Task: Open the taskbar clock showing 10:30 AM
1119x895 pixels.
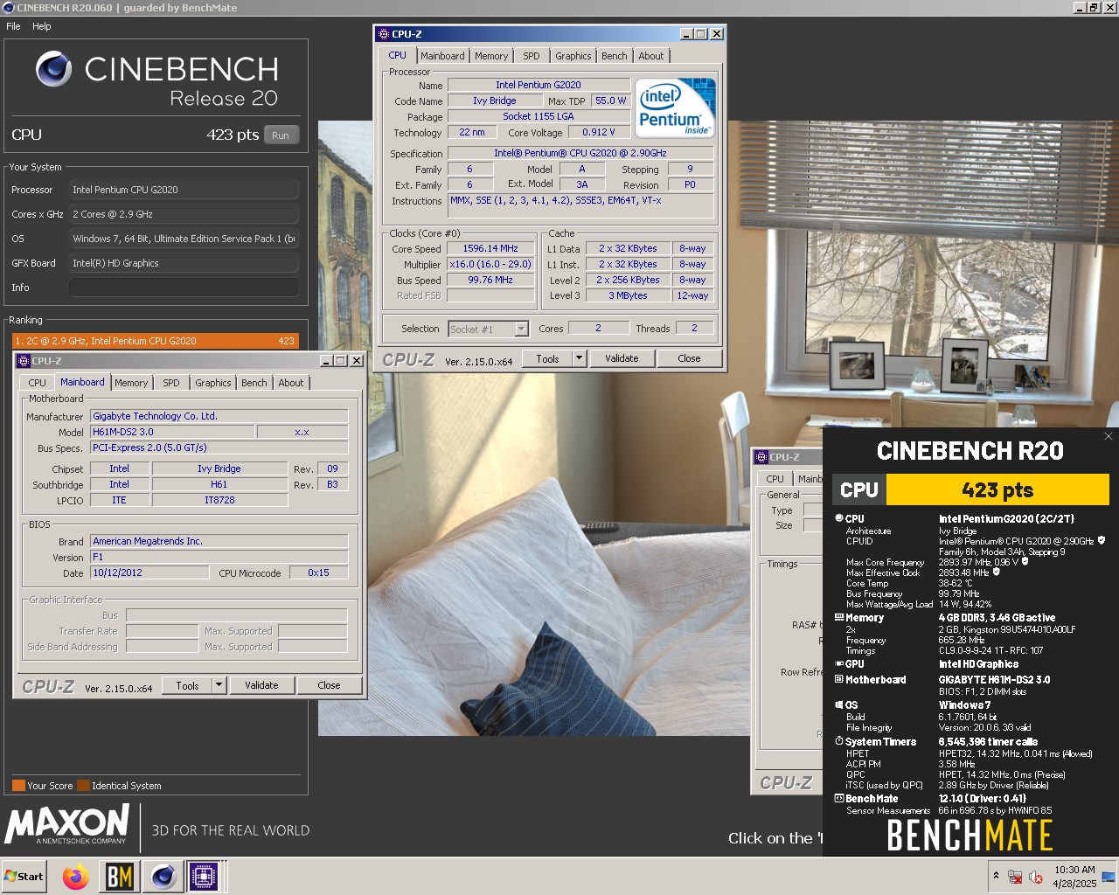Action: [1074, 877]
